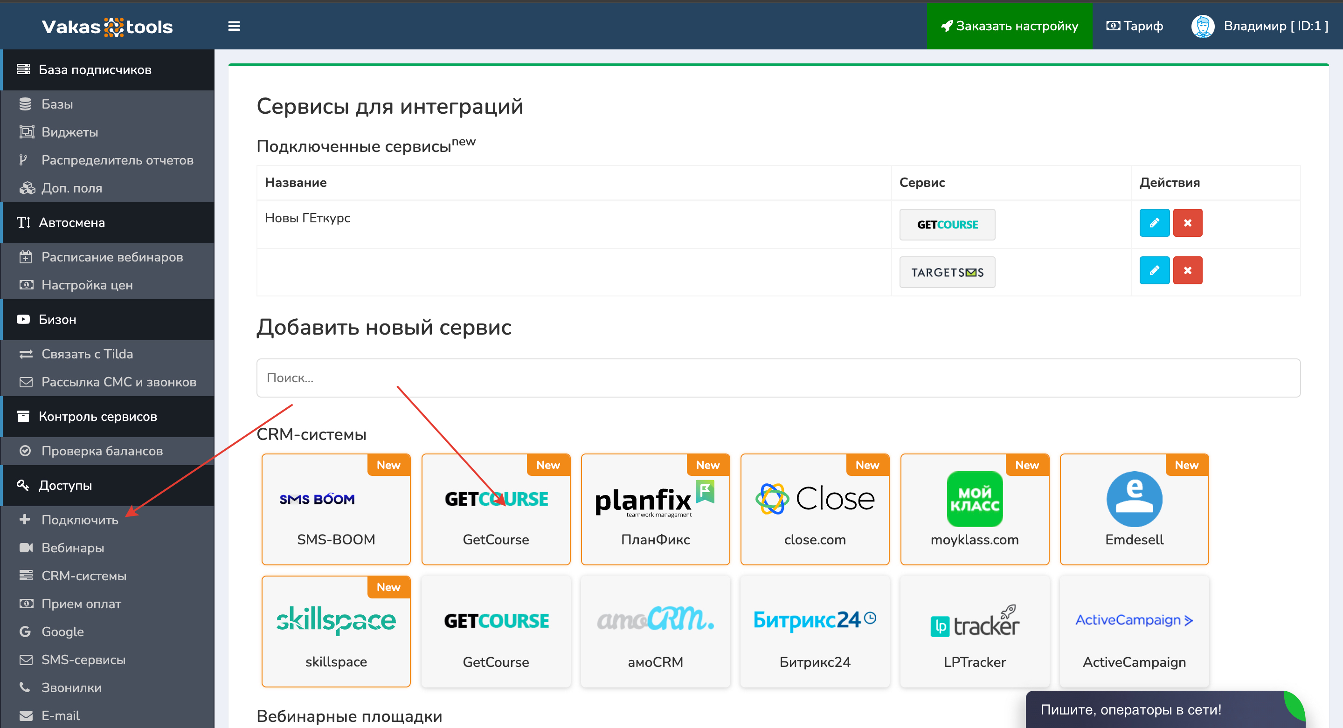Image resolution: width=1343 pixels, height=728 pixels.
Task: Click the user avatar icon
Action: coord(1202,26)
